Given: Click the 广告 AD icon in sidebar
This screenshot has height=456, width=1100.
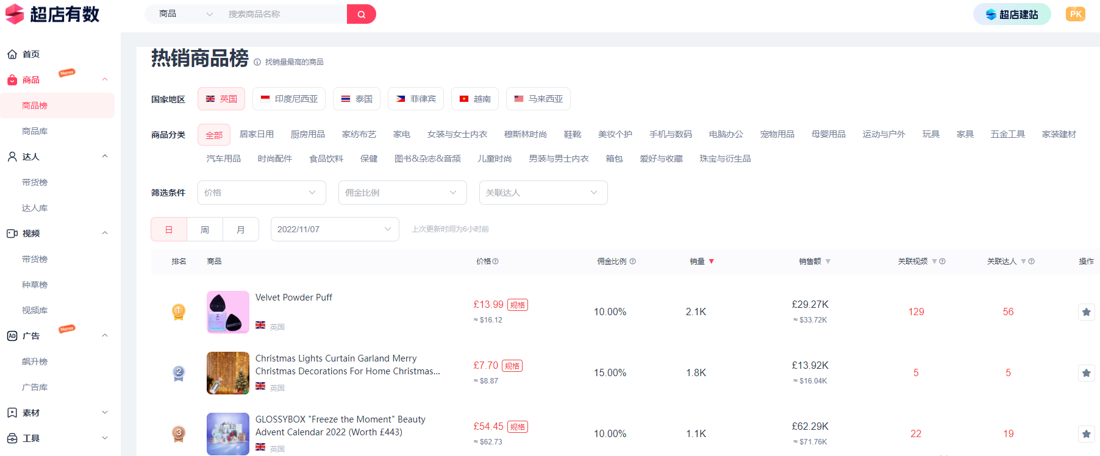Looking at the screenshot, I should pos(12,336).
